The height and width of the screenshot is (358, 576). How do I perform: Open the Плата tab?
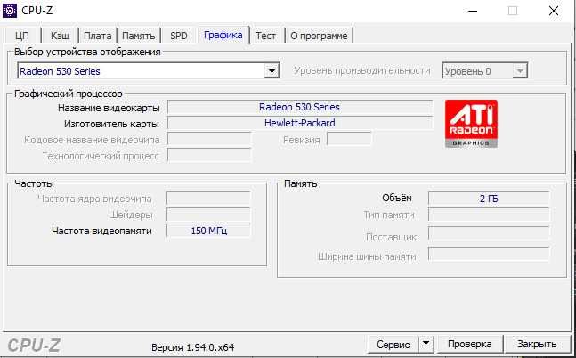97,36
